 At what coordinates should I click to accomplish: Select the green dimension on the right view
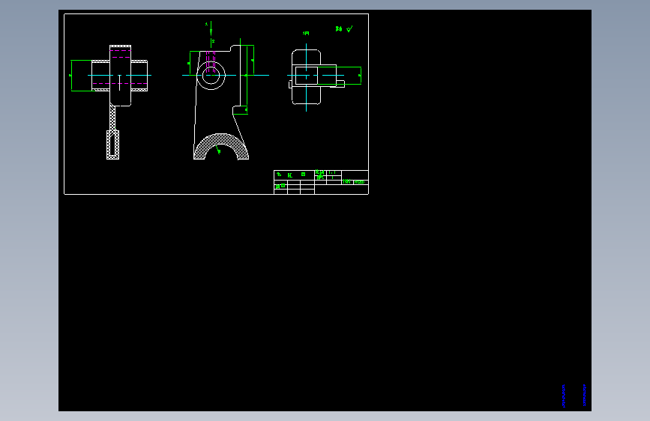pos(360,76)
